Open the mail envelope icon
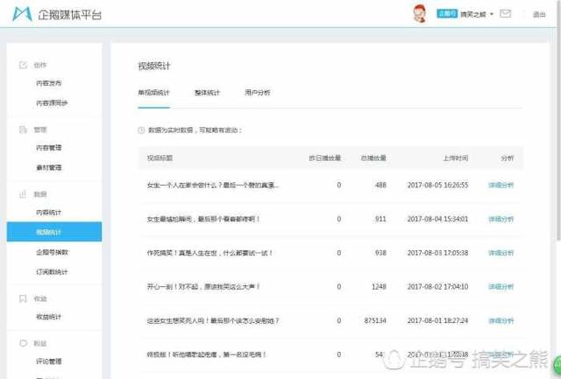 506,14
